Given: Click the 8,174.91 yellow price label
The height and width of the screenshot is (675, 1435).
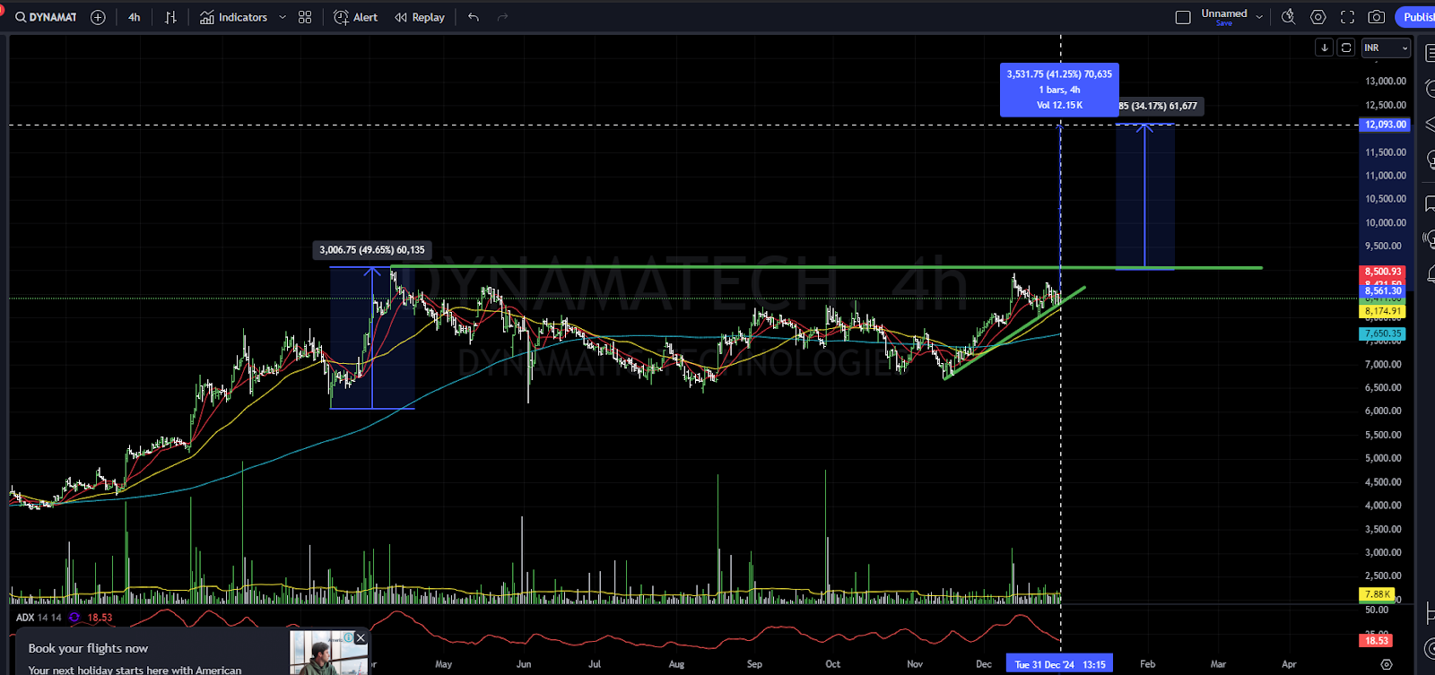Looking at the screenshot, I should (1383, 311).
